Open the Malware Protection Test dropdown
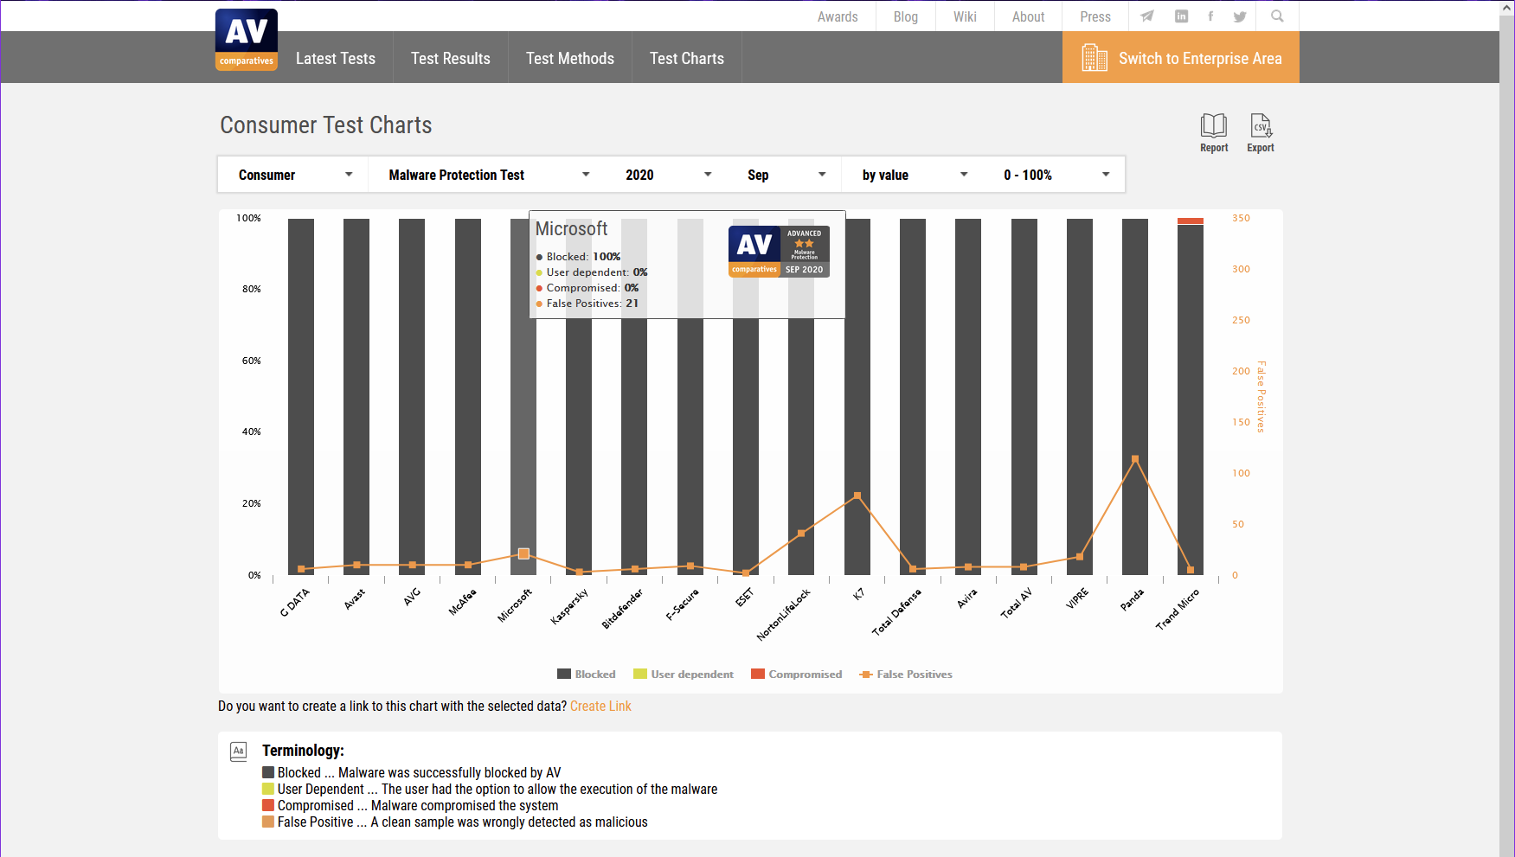This screenshot has width=1515, height=857. tap(489, 175)
